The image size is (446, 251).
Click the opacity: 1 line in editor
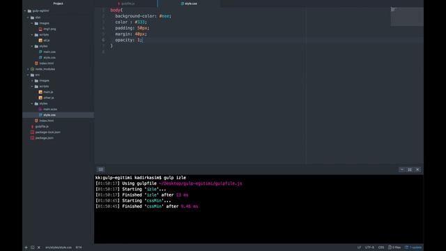(x=129, y=40)
